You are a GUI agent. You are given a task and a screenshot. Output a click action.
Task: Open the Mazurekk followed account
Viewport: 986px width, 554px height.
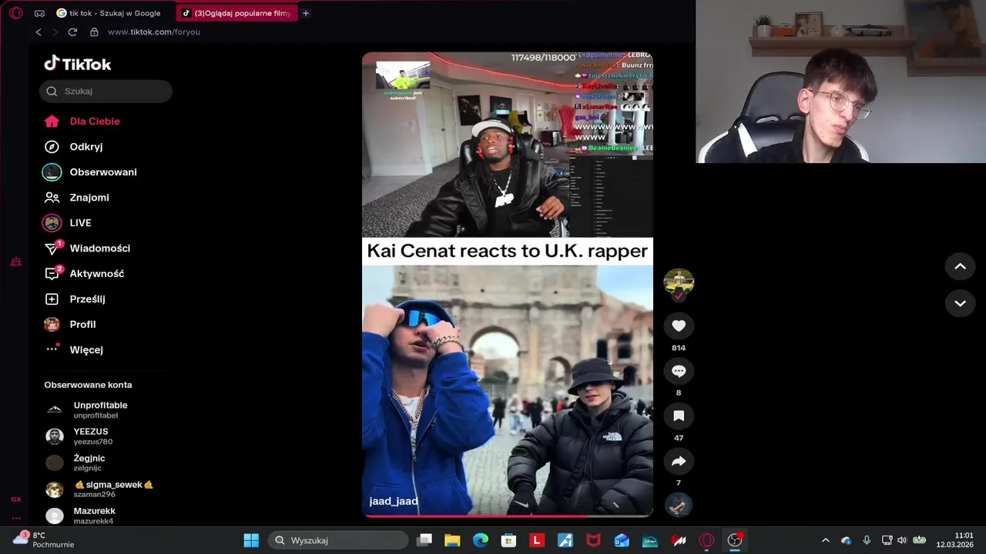(81, 516)
